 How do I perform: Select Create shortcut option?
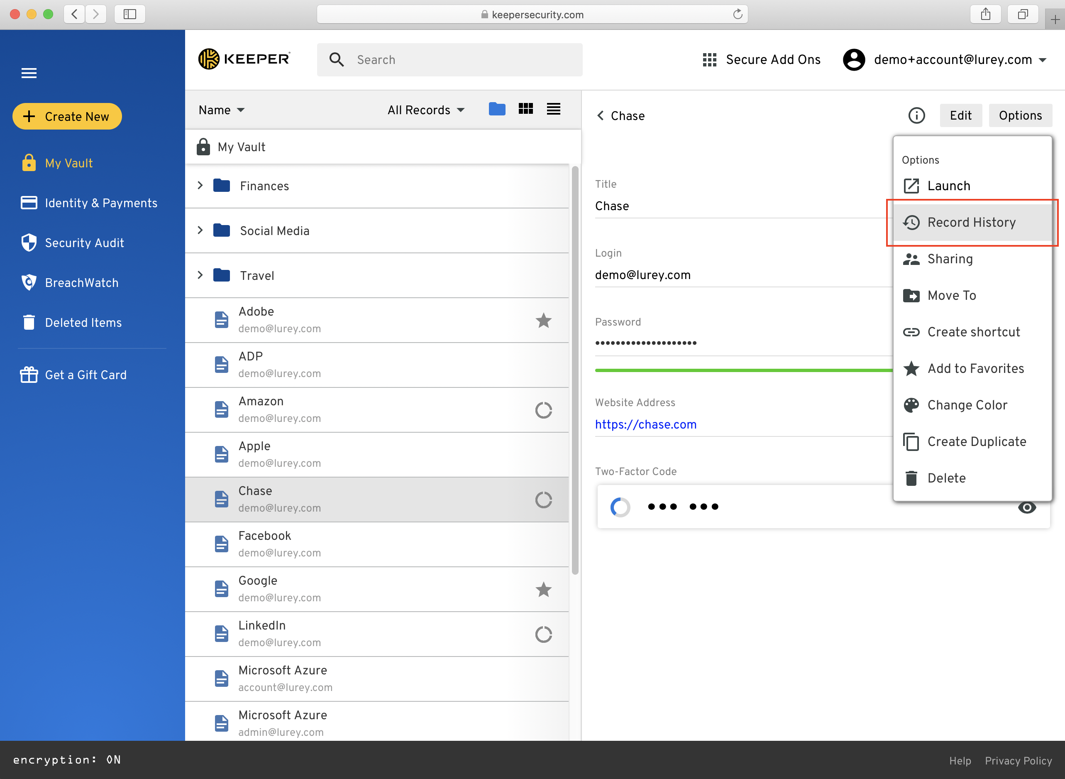(972, 332)
